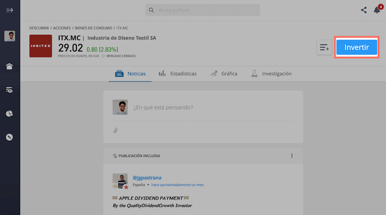Click the ITX.MC ticker heading
Image resolution: width=386 pixels, height=215 pixels.
point(69,38)
